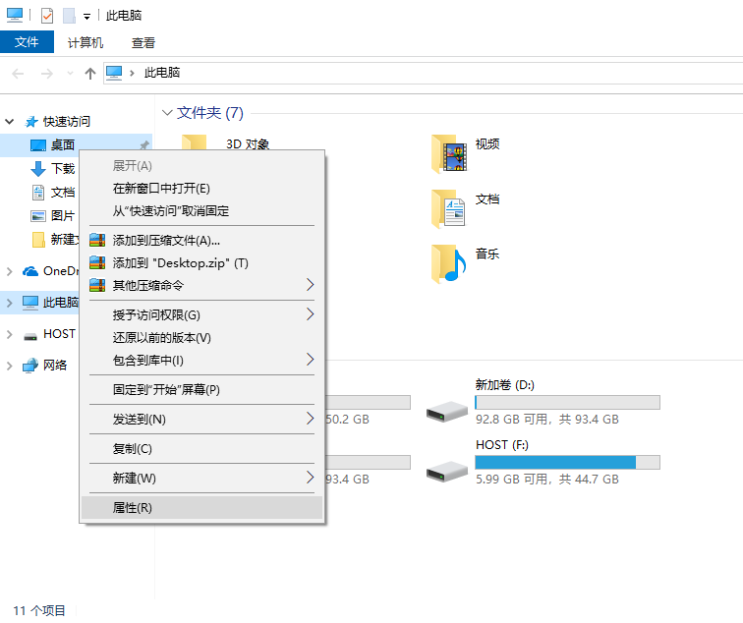This screenshot has height=623, width=743.
Task: Select the 视频 folder icon
Action: 449,154
